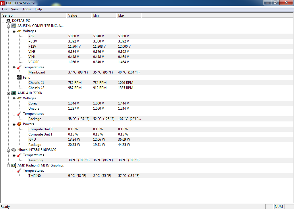Click the Powers flame icon
Screen dimensions: 294x209
(x=19, y=124)
